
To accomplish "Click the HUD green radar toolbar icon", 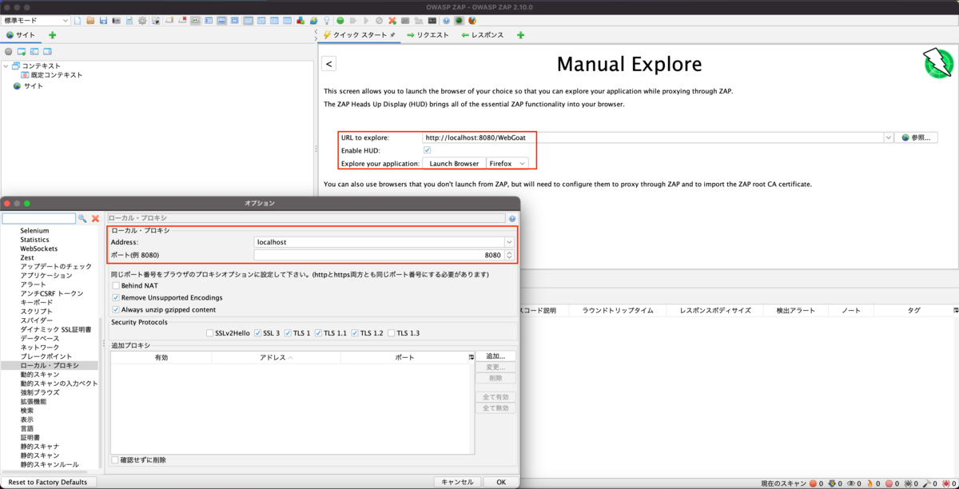I will pyautogui.click(x=460, y=20).
